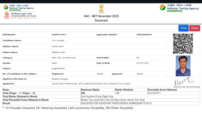Click the marks obtained value 148
The image size is (202, 120).
tap(117, 93)
